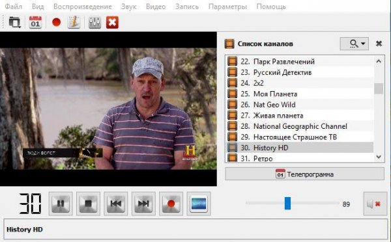Screen dimensions: 391x242
Task: Select channel 29. Настоящее Страшное ТВ
Action: point(300,137)
